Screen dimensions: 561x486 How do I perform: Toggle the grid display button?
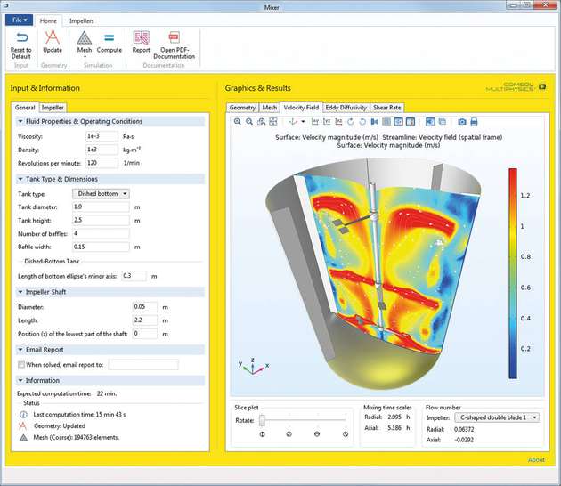[x=386, y=122]
